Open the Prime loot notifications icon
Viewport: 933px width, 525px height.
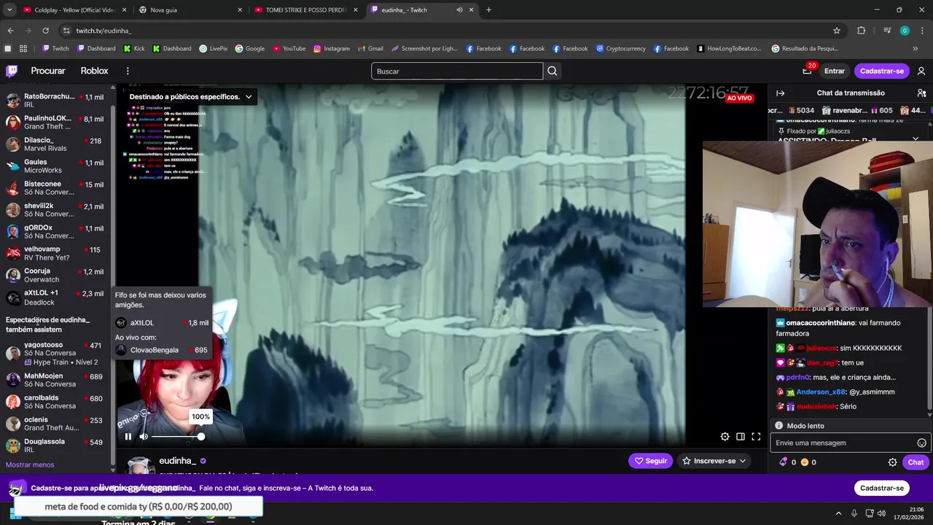point(807,71)
